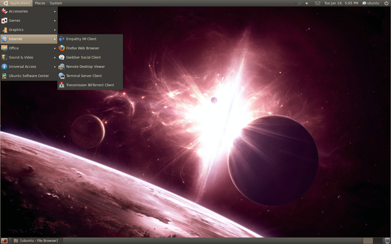391x244 pixels.
Task: Launch Firefox Web Browser from the menu
Action: click(x=83, y=48)
